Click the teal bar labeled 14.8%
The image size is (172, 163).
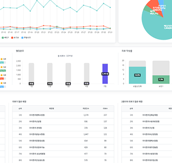[137, 75]
